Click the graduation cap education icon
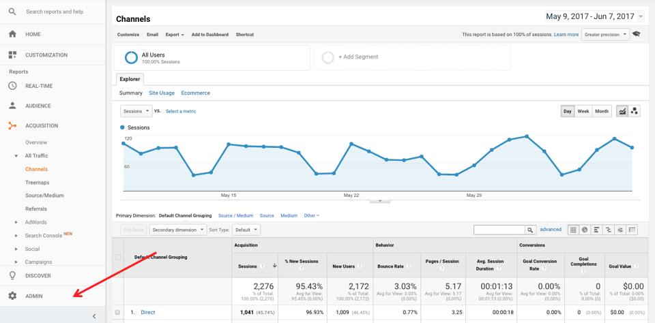This screenshot has width=655, height=323. coord(637,34)
